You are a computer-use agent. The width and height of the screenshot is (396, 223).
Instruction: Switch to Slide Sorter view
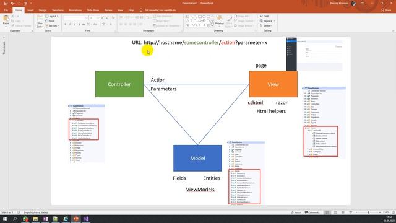[x=335, y=212]
